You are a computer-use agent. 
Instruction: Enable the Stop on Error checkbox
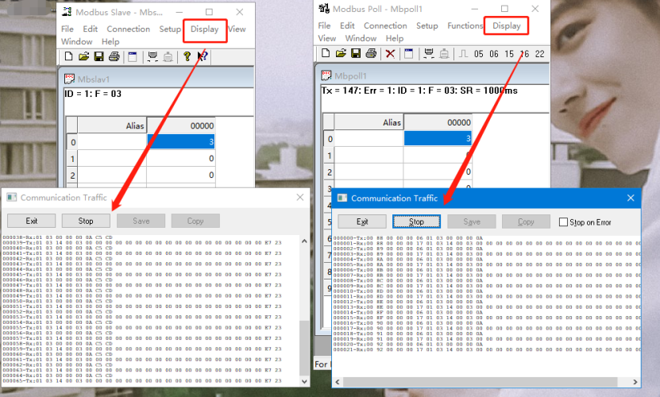tap(564, 222)
